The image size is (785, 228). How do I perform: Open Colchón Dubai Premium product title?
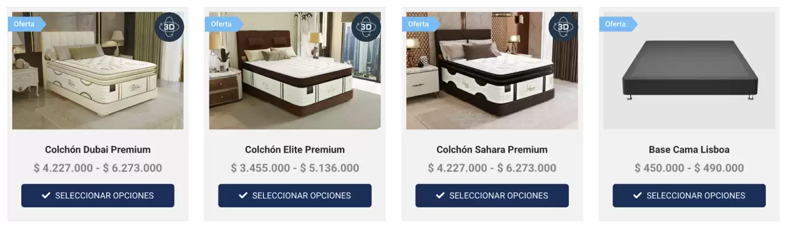click(x=98, y=150)
